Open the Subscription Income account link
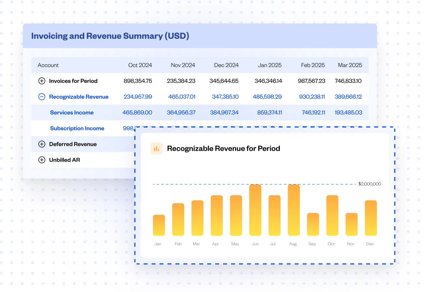Viewport: 424px width, 292px height. (x=77, y=128)
